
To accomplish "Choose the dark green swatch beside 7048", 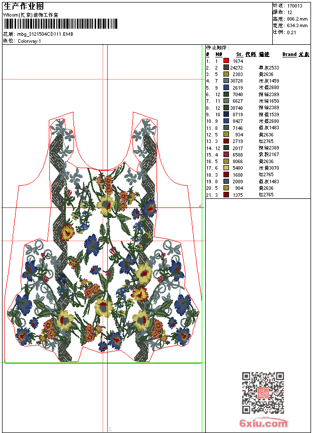I will pyautogui.click(x=226, y=94).
